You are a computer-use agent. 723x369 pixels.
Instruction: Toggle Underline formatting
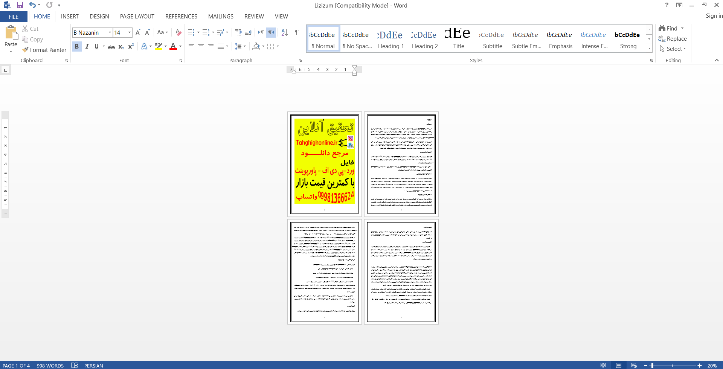(96, 47)
